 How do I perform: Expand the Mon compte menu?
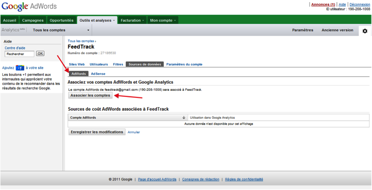(163, 20)
